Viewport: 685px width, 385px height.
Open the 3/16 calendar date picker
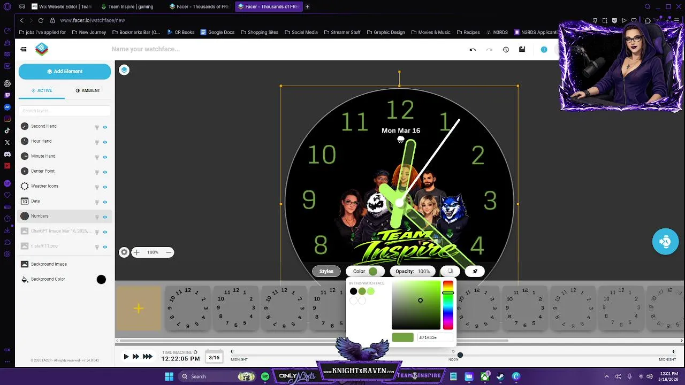point(214,358)
